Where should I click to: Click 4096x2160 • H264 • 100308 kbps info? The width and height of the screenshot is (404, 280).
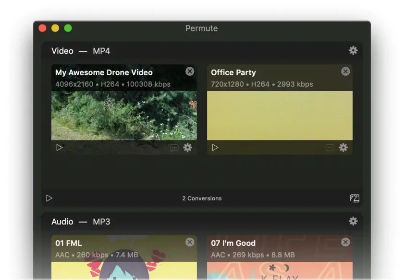pos(113,84)
